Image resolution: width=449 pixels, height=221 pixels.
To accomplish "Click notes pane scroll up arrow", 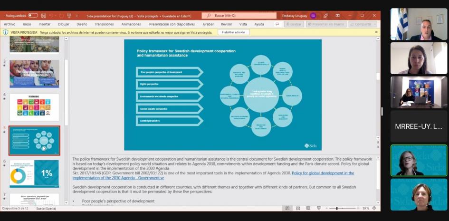I will point(378,158).
